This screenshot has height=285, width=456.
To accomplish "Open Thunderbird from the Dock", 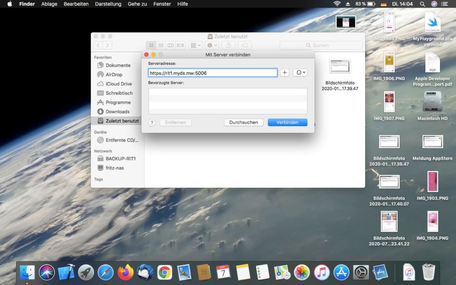I will (x=145, y=273).
